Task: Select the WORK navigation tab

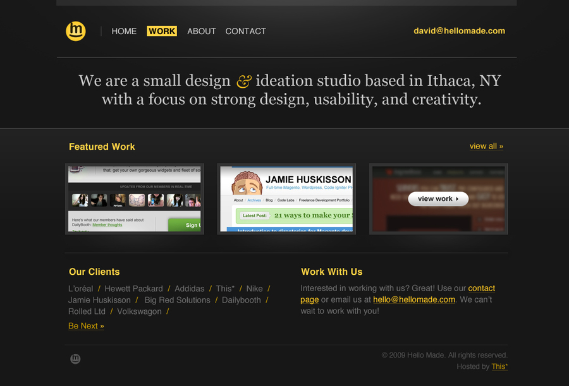Action: 162,31
